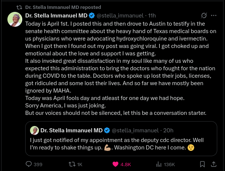Screen dimensions: 225x171
Task: Open the view analytics bar chart icon
Action: pyautogui.click(x=159, y=164)
